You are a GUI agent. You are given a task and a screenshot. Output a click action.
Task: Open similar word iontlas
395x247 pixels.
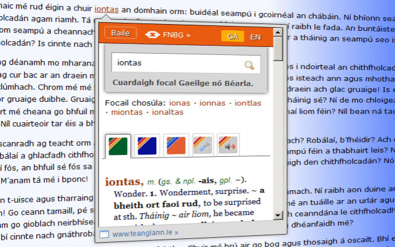248,103
